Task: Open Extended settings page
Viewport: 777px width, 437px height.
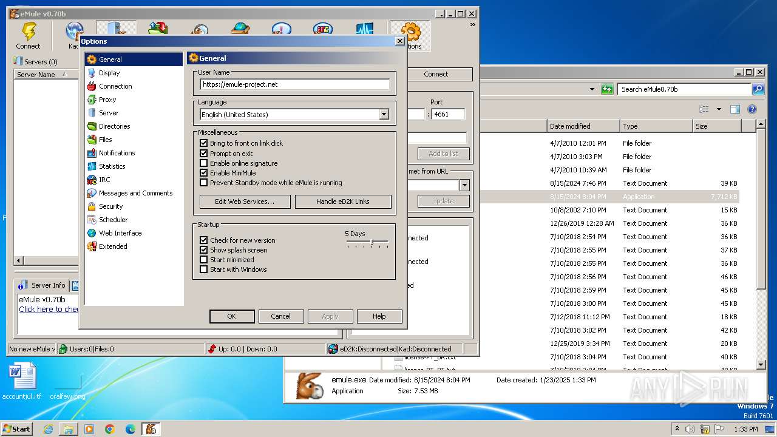Action: [113, 246]
